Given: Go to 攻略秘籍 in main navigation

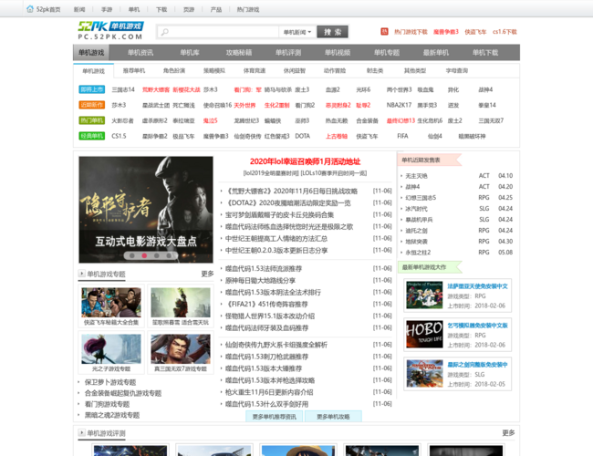Looking at the screenshot, I should coord(239,53).
